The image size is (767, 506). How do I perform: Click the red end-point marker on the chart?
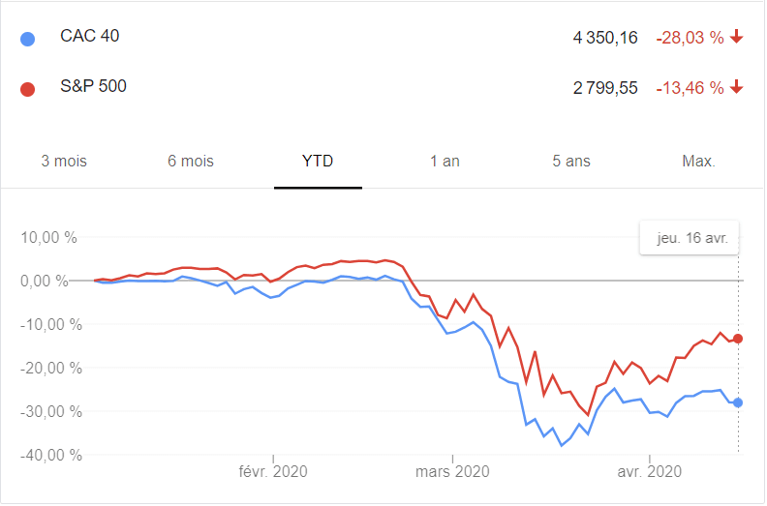738,339
